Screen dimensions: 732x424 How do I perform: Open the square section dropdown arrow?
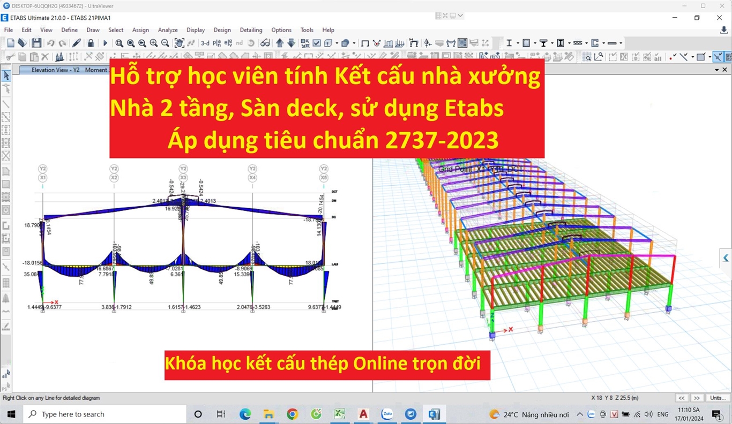coord(535,43)
